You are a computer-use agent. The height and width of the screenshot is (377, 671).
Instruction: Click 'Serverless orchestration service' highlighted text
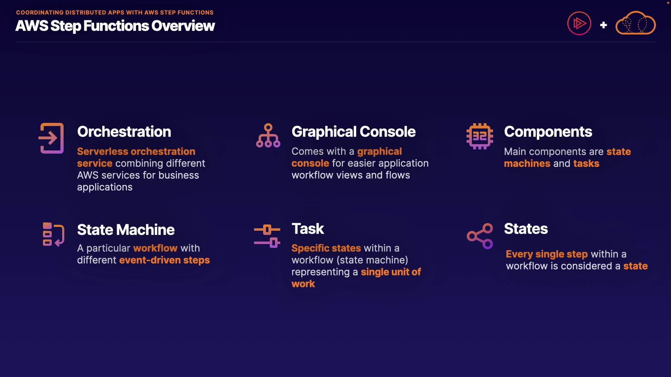pyautogui.click(x=136, y=151)
